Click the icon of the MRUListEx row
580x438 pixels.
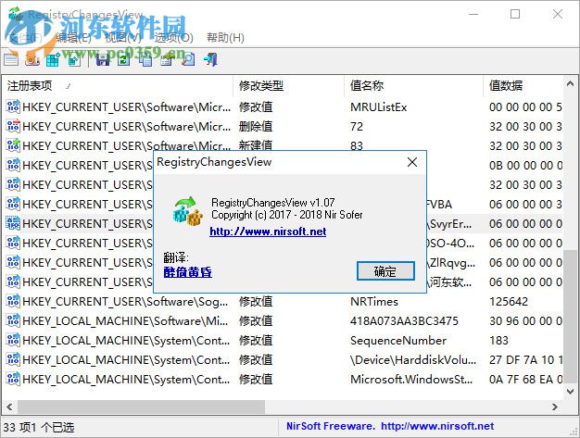[x=13, y=107]
